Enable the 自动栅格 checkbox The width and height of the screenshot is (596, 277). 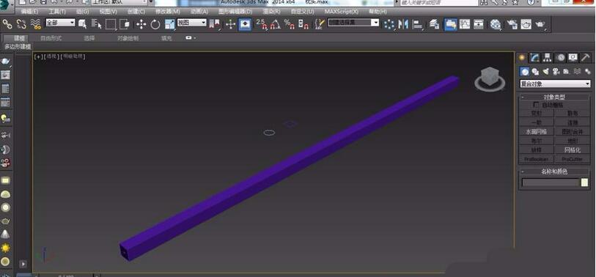click(537, 105)
